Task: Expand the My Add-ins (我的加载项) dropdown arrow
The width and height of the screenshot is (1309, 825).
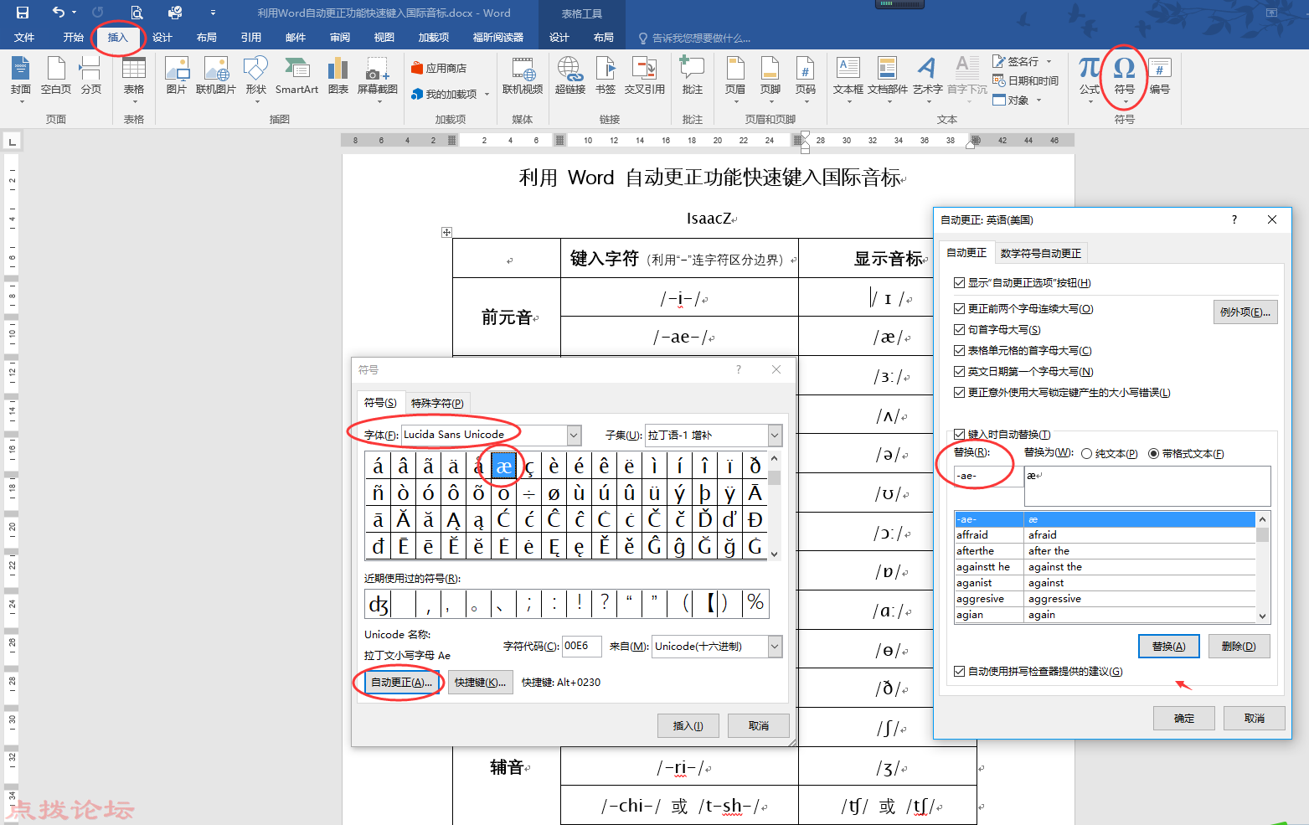Action: tap(487, 95)
